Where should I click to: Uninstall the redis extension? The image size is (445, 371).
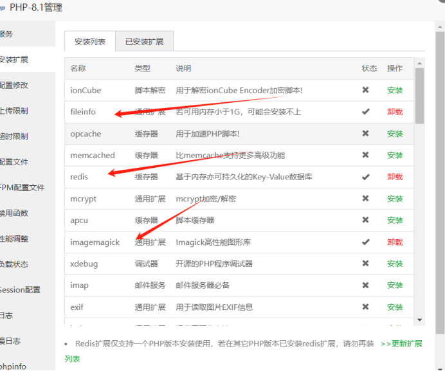pyautogui.click(x=395, y=177)
